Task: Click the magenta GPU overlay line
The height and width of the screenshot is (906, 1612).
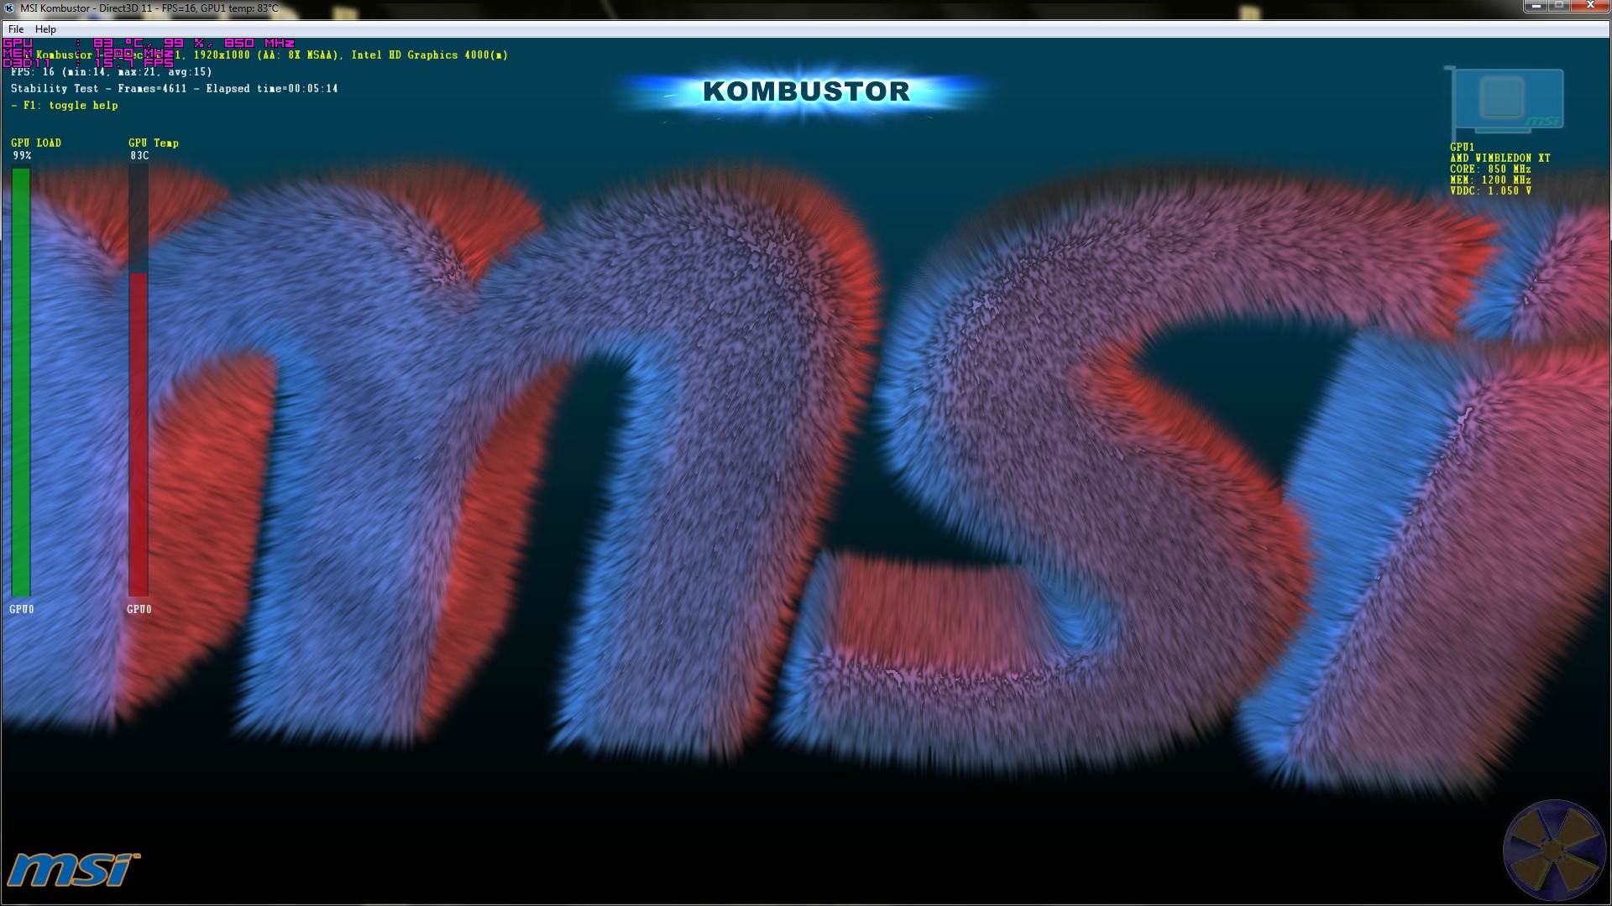Action: tap(149, 43)
